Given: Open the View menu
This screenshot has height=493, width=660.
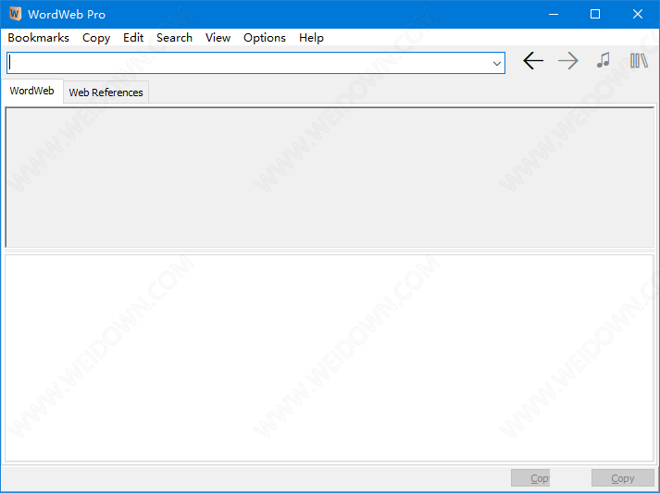Looking at the screenshot, I should 218,38.
